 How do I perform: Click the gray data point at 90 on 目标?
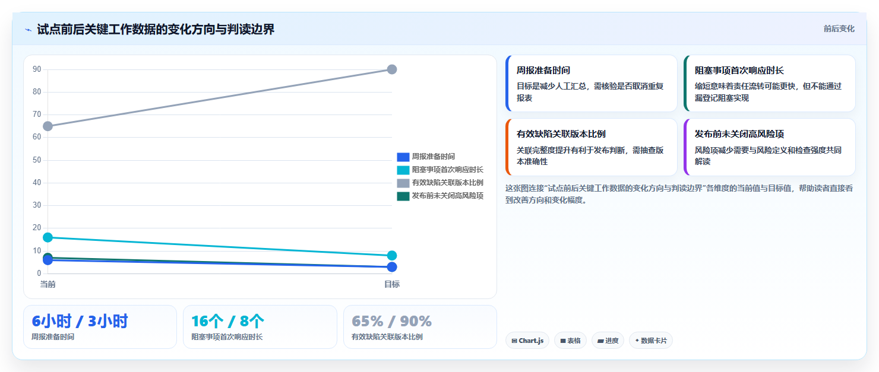[x=392, y=69]
